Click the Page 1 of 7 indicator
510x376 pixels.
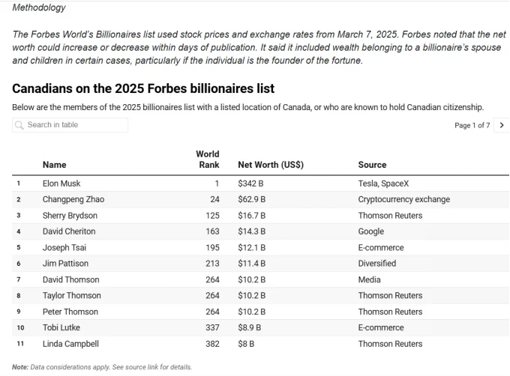point(472,125)
